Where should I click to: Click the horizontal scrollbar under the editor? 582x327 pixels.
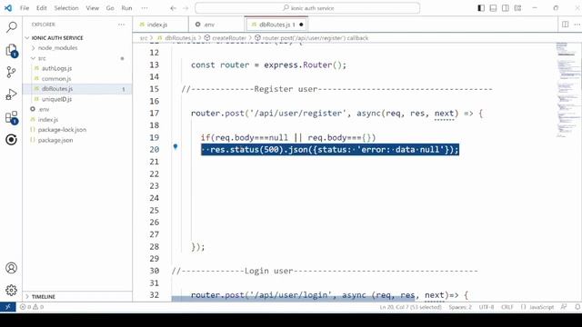click(293, 299)
